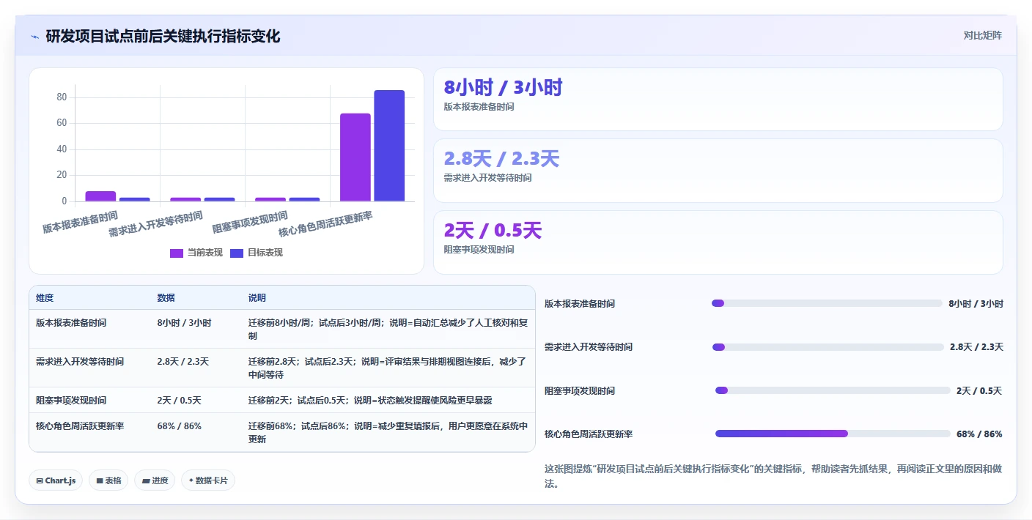The width and height of the screenshot is (1032, 520).
Task: Select the 2.8天 / 2.3天 data card
Action: 718,171
